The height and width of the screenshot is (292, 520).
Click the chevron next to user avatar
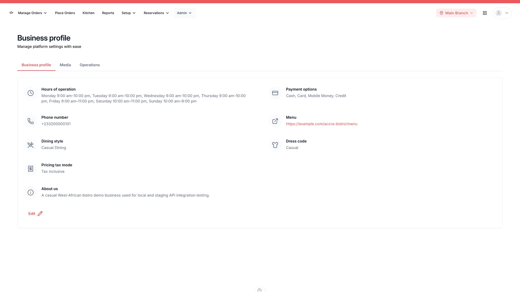click(507, 13)
